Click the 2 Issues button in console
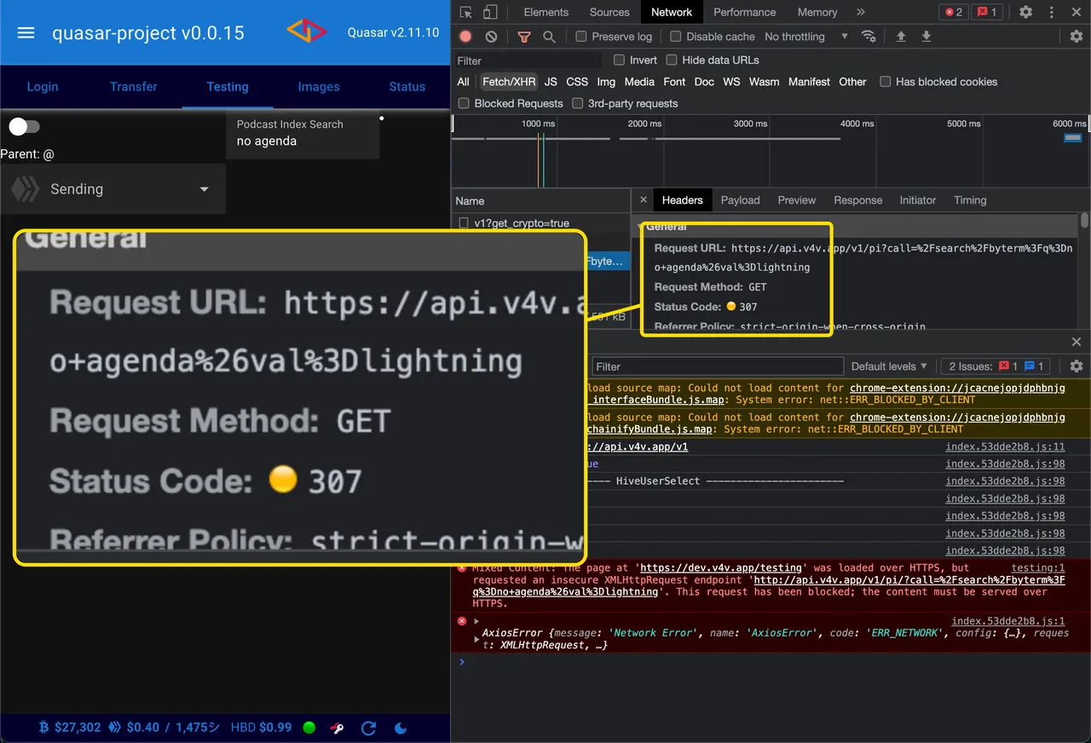 tap(996, 366)
